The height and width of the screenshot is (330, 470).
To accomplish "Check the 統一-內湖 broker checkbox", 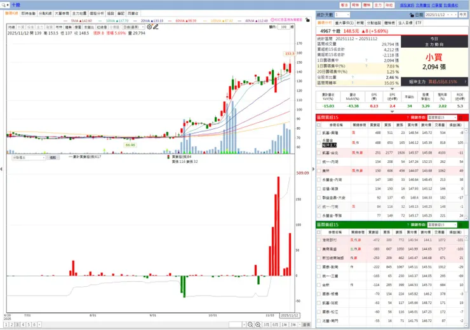I will pos(319,162).
